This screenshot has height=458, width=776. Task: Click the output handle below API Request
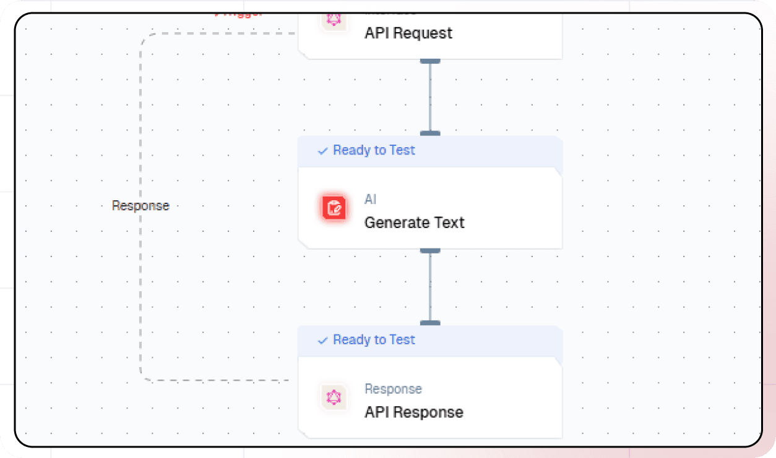tap(430, 61)
